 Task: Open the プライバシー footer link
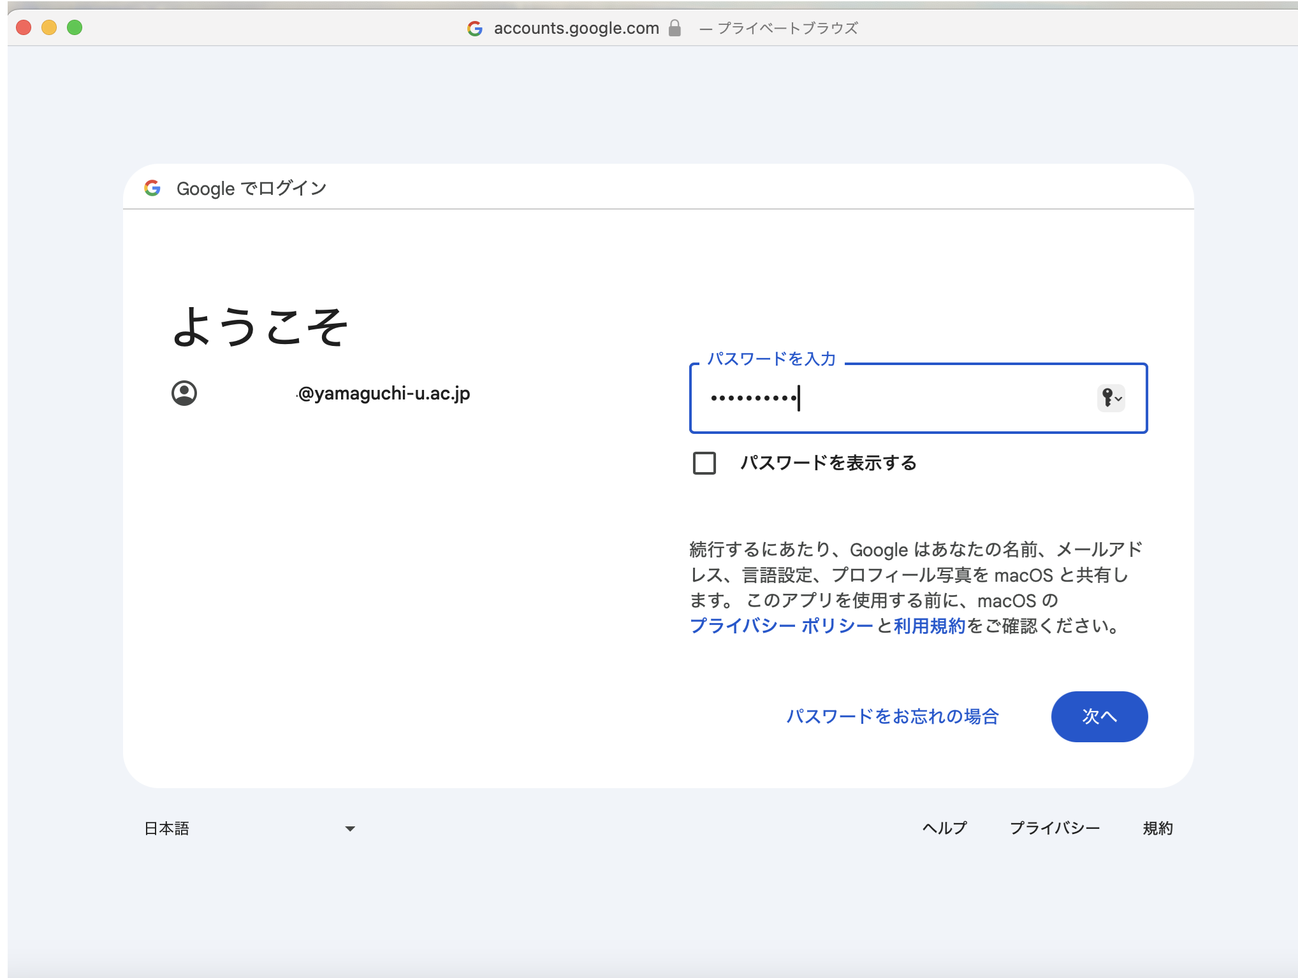pos(1054,828)
